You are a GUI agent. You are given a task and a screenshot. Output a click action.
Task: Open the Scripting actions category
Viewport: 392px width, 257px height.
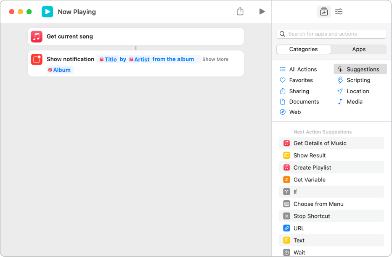(358, 80)
